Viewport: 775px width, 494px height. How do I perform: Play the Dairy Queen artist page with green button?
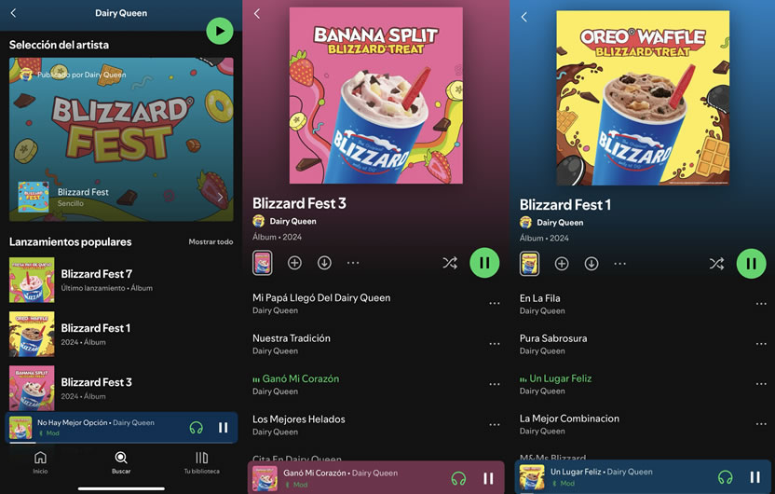tap(220, 31)
